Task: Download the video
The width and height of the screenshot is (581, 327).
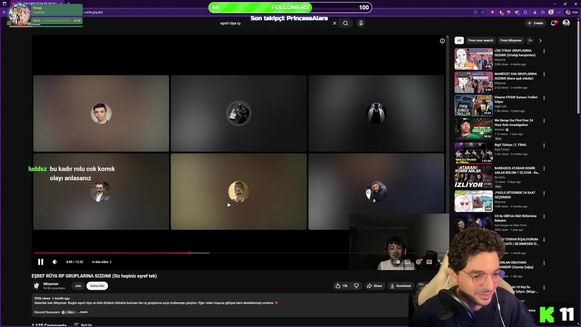Action: [x=400, y=286]
